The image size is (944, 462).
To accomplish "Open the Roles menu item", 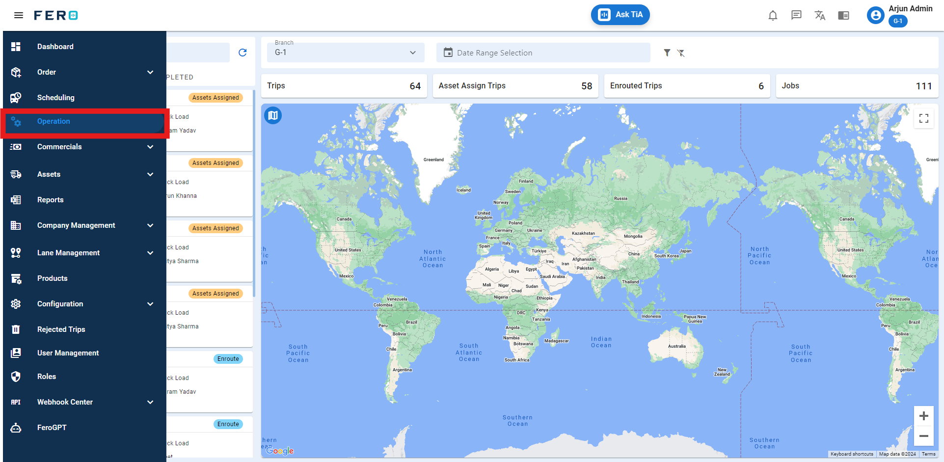I will pyautogui.click(x=84, y=377).
